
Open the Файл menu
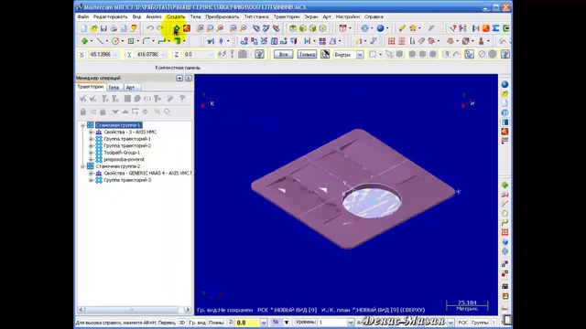pyautogui.click(x=83, y=16)
